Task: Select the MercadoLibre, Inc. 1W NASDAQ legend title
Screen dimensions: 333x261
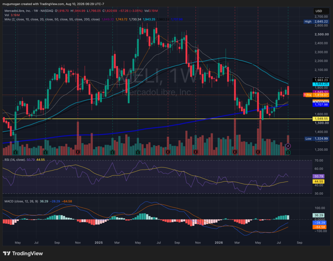Action: click(x=29, y=11)
